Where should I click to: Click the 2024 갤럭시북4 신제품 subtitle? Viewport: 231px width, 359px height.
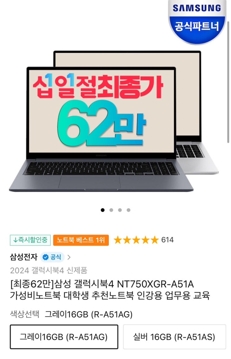[x=49, y=270]
